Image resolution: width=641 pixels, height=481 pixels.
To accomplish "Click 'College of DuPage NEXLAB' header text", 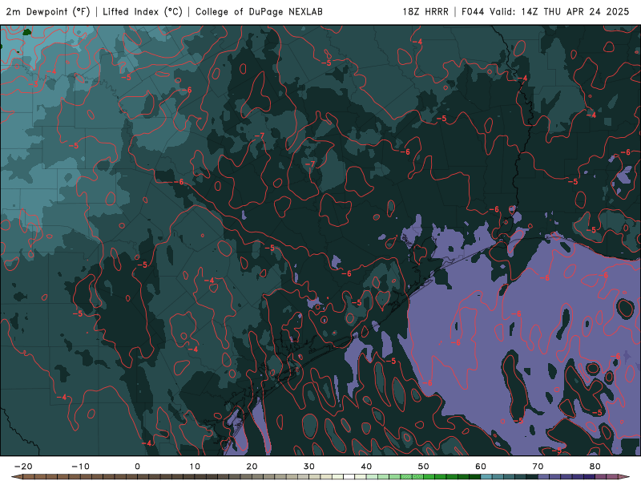I will [x=259, y=11].
